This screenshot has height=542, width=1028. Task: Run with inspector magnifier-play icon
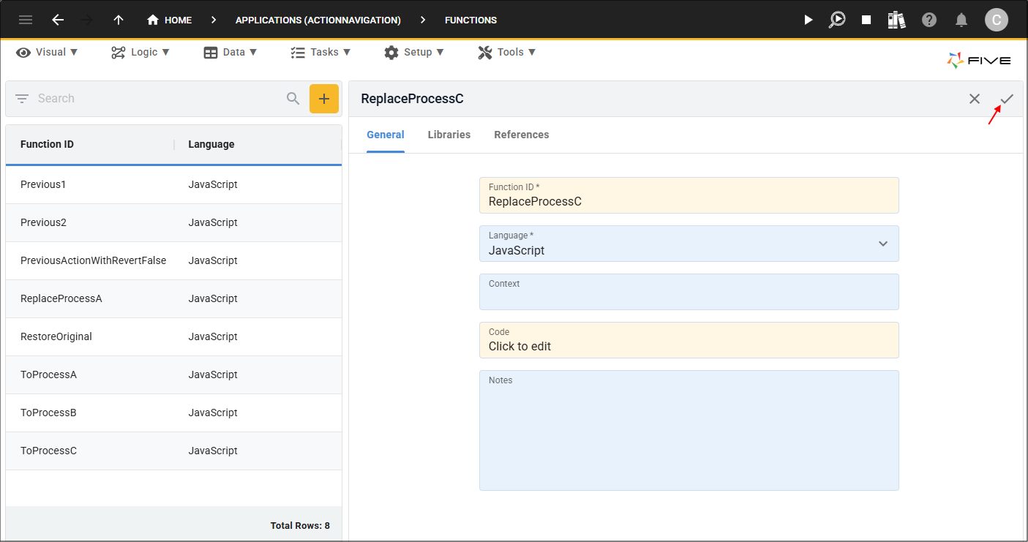click(x=837, y=20)
